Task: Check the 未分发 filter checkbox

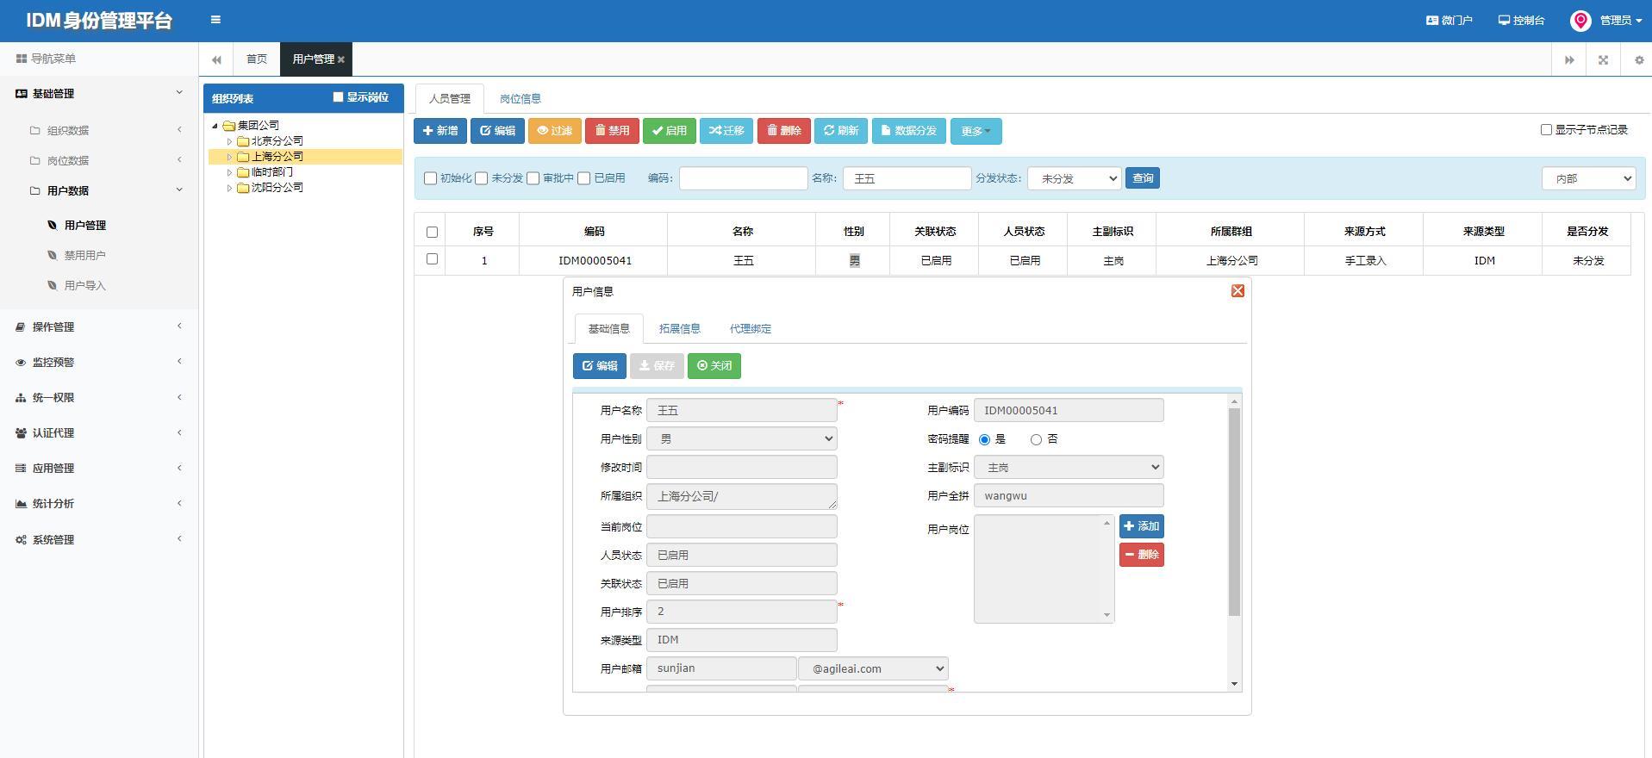Action: click(x=482, y=178)
